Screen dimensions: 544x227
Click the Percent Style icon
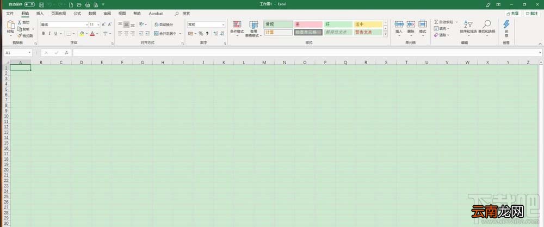click(x=201, y=34)
